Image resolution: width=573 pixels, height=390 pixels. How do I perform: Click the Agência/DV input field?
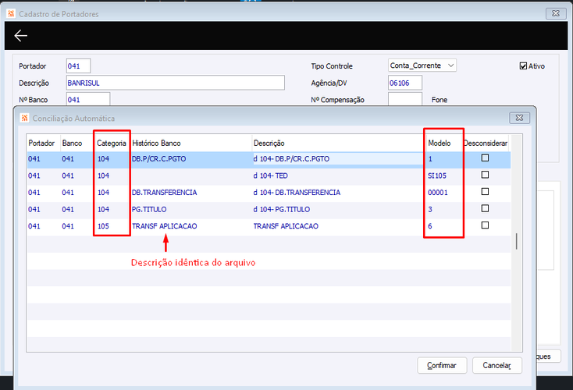pyautogui.click(x=405, y=83)
